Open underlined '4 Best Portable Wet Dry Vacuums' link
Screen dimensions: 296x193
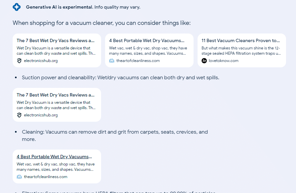point(54,157)
